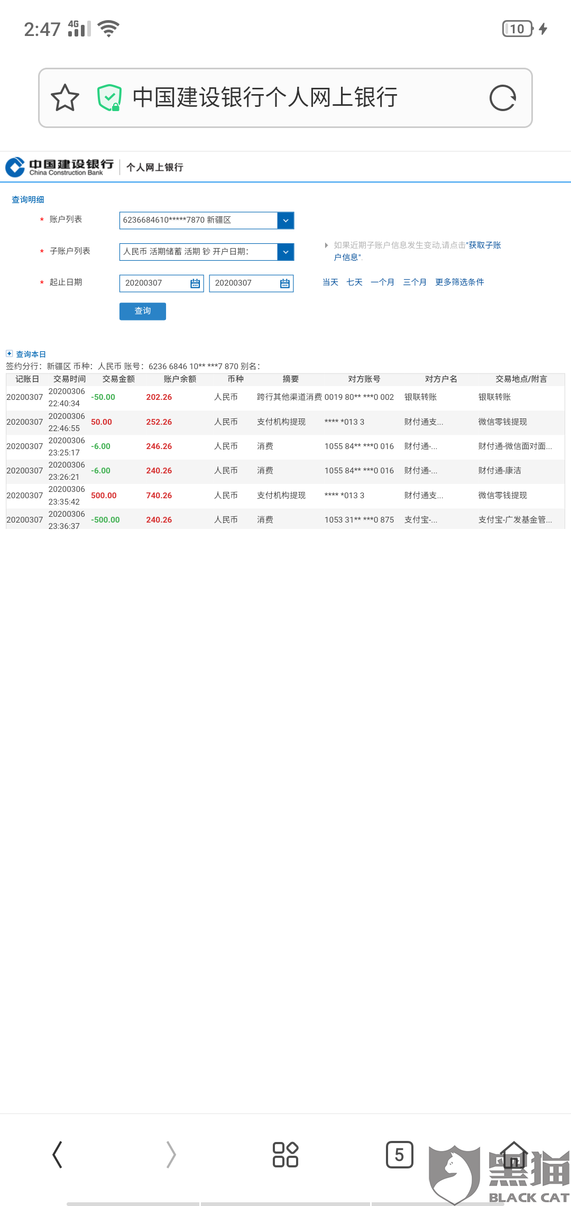571x1206 pixels.
Task: Select the 202.26 balance cell
Action: (159, 397)
